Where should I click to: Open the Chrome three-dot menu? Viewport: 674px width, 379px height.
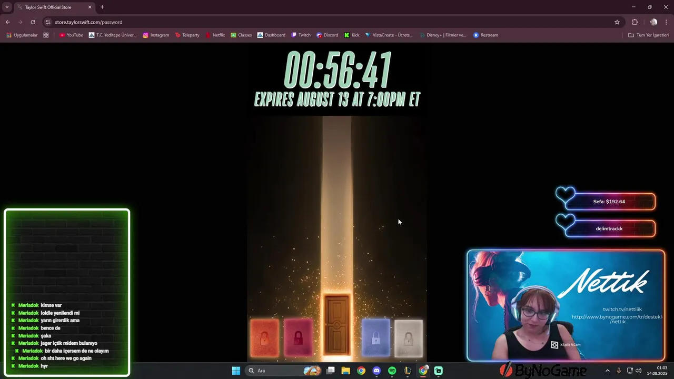point(667,22)
